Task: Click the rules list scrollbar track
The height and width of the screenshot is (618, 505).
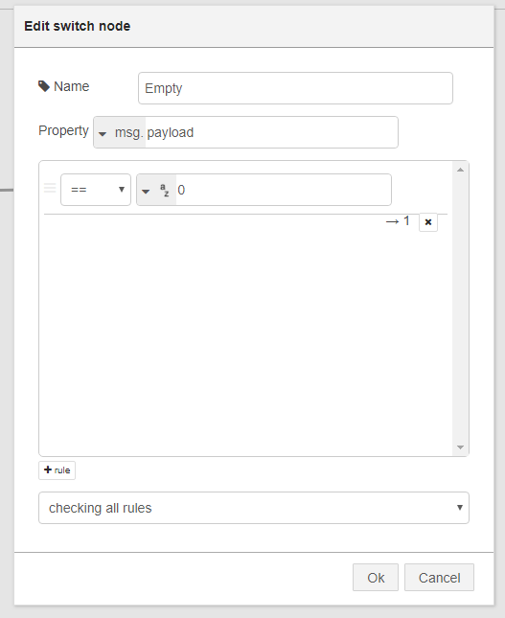Action: (x=460, y=309)
